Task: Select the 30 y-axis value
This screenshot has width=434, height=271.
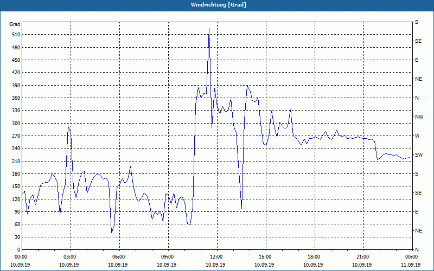Action: coord(17,237)
